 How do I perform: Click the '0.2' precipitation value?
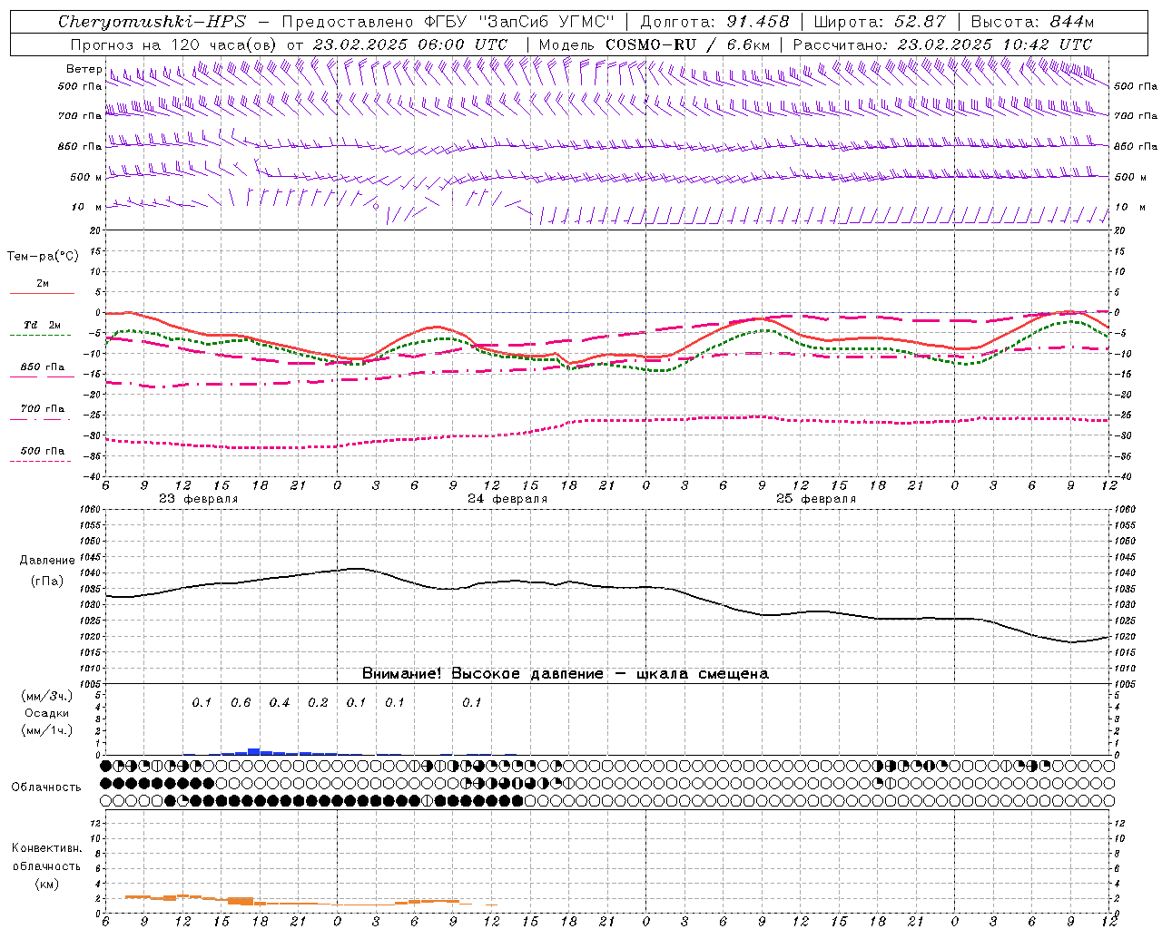tap(318, 703)
